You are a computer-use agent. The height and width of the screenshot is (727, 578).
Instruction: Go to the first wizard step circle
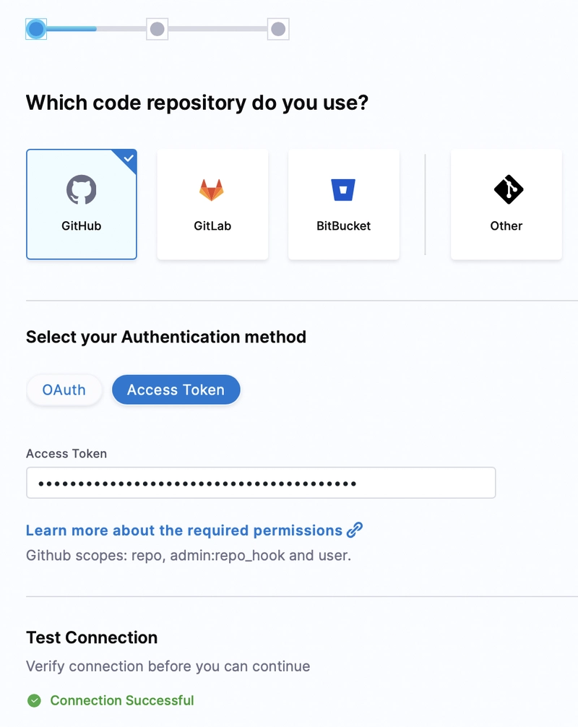click(x=36, y=29)
